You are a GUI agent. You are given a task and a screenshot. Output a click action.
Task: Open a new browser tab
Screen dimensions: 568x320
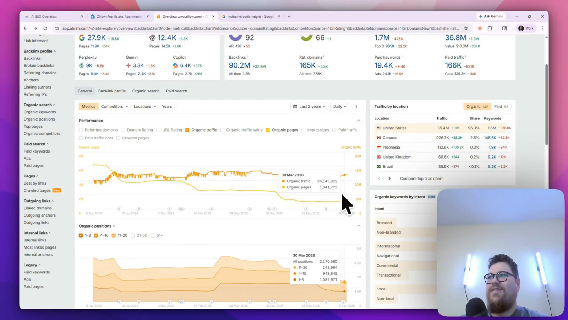pos(289,16)
